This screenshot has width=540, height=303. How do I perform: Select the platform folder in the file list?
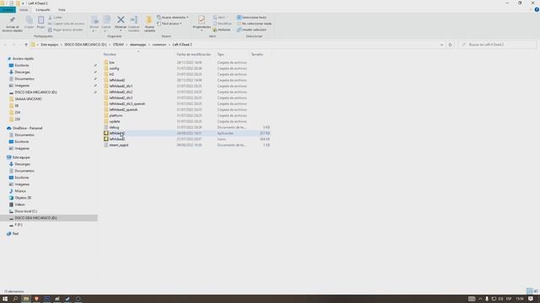click(x=116, y=115)
